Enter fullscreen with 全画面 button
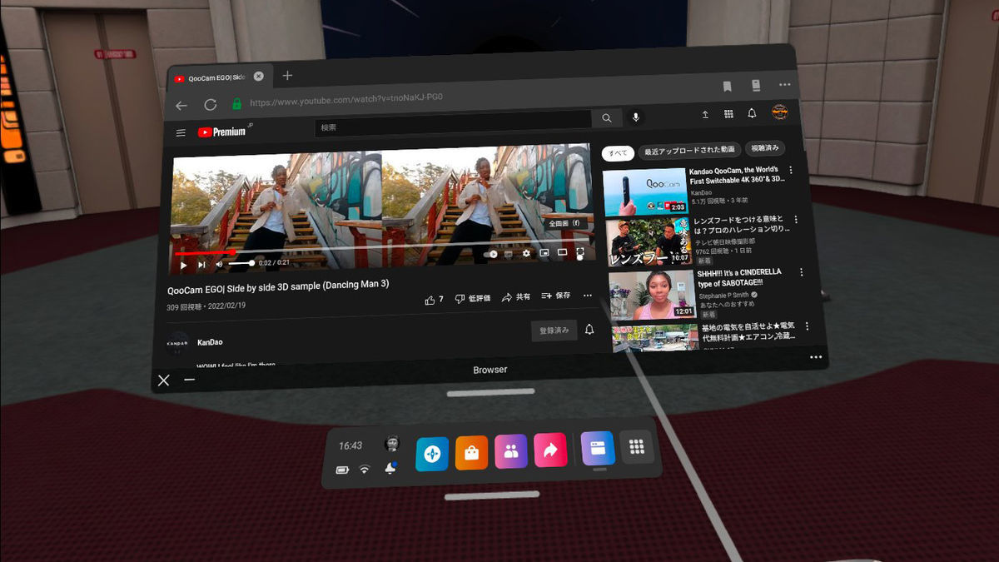 (x=580, y=252)
